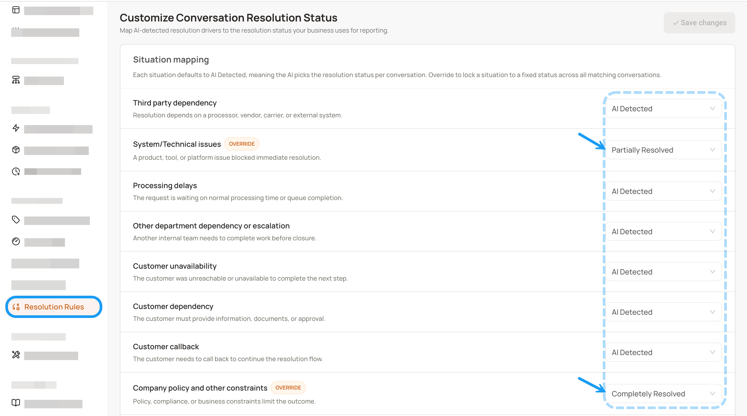Image resolution: width=747 pixels, height=416 pixels.
Task: Click the Situation mapping heading
Action: pos(171,59)
